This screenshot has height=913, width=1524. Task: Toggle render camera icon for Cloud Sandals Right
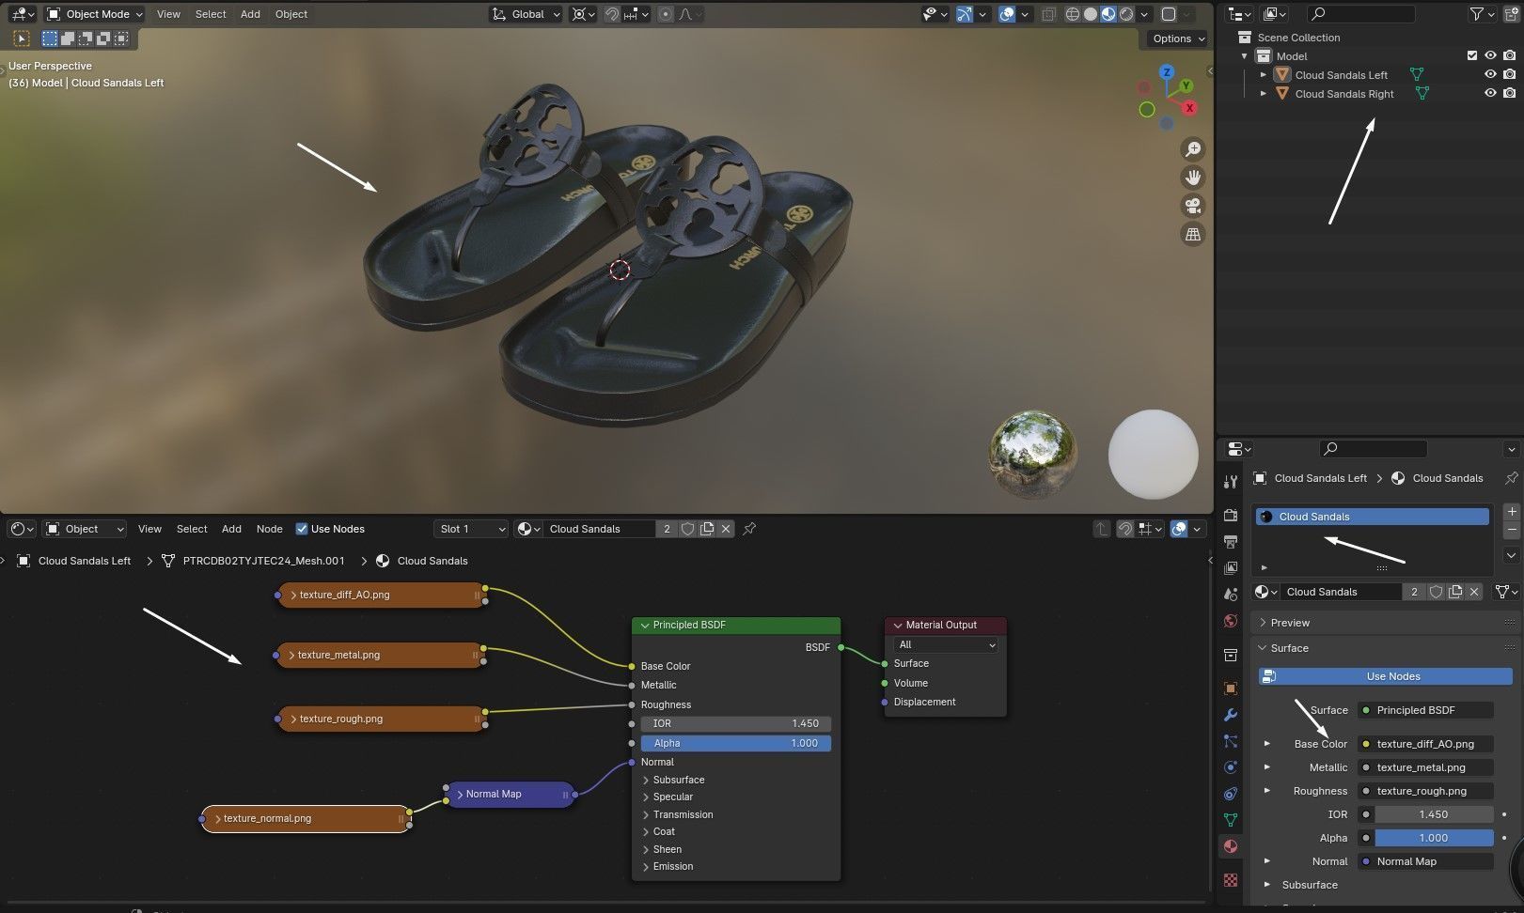tap(1509, 94)
